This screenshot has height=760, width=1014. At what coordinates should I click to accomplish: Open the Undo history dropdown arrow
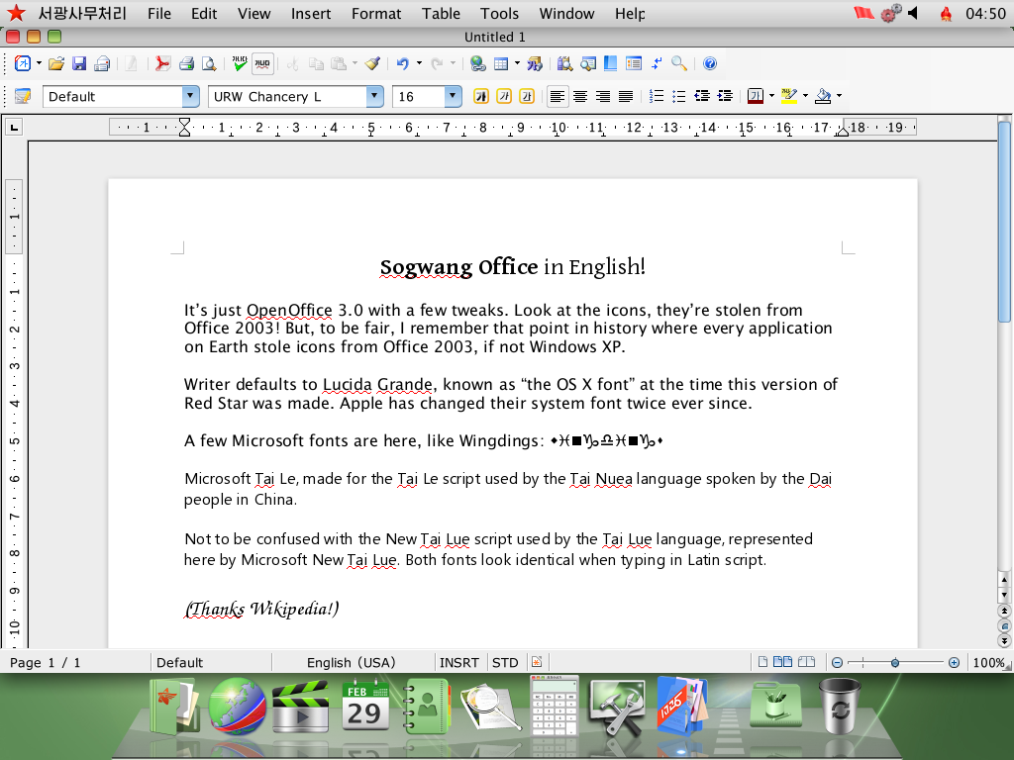pyautogui.click(x=419, y=63)
